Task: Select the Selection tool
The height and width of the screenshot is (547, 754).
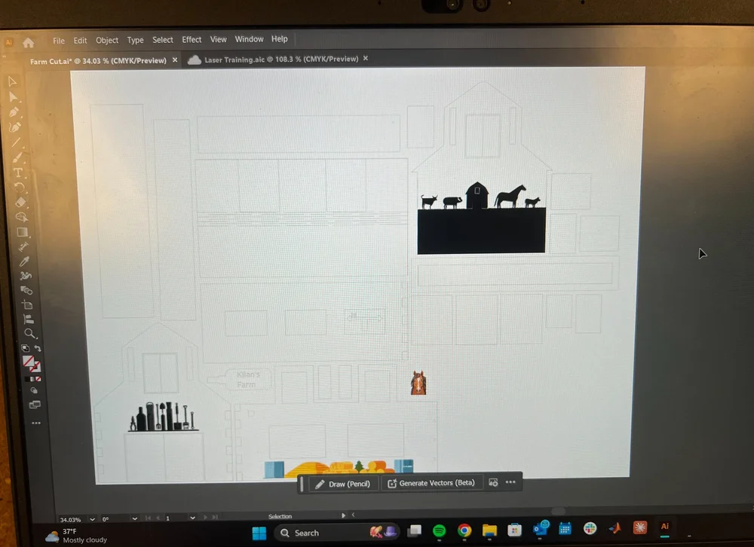Action: (x=13, y=81)
